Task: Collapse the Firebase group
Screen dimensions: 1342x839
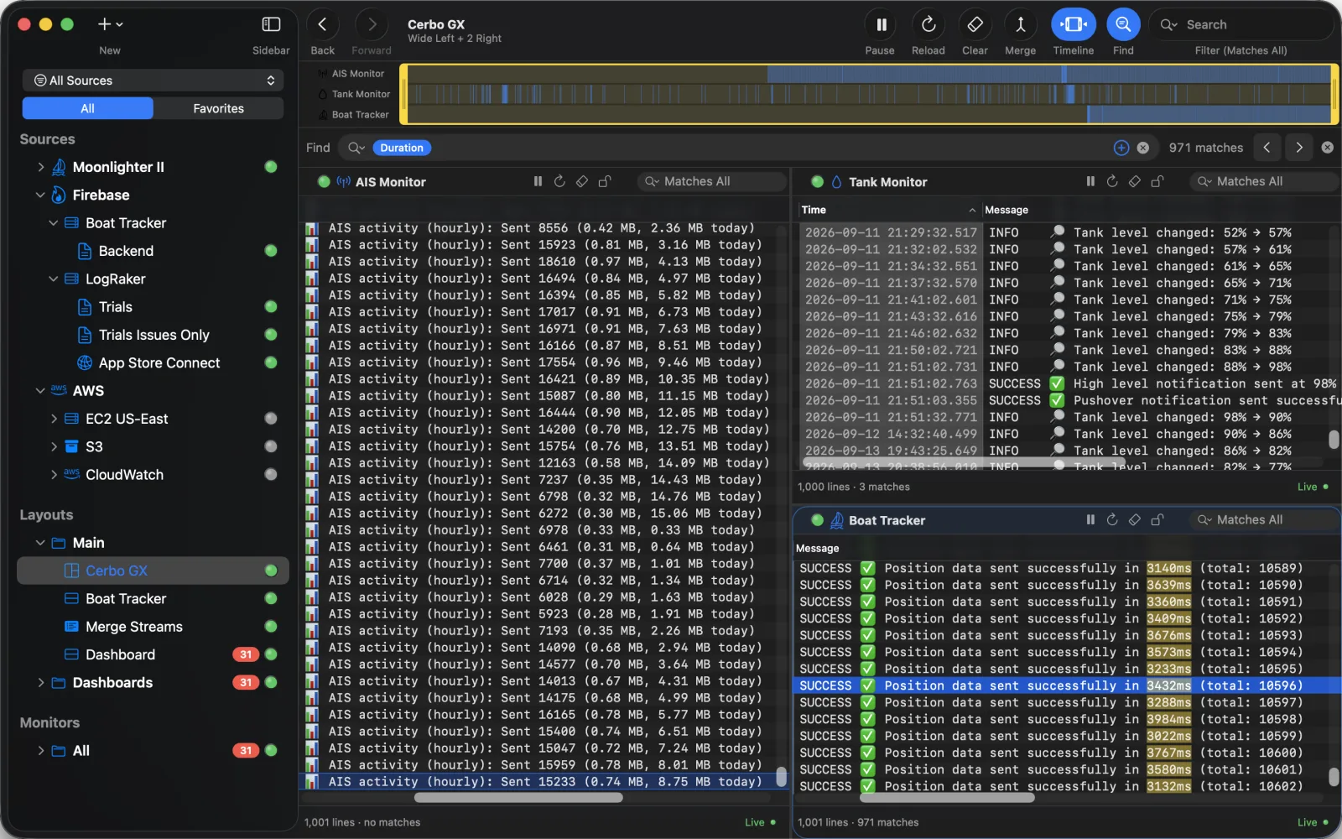Action: point(40,195)
